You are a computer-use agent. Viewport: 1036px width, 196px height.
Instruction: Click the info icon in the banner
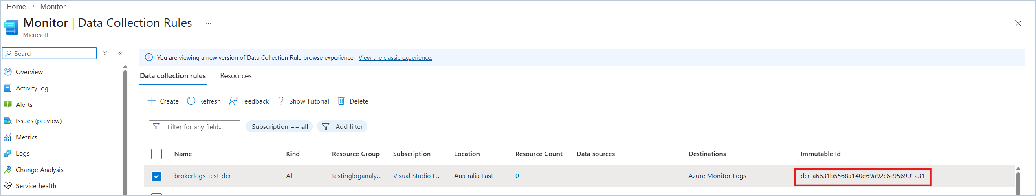click(x=149, y=57)
